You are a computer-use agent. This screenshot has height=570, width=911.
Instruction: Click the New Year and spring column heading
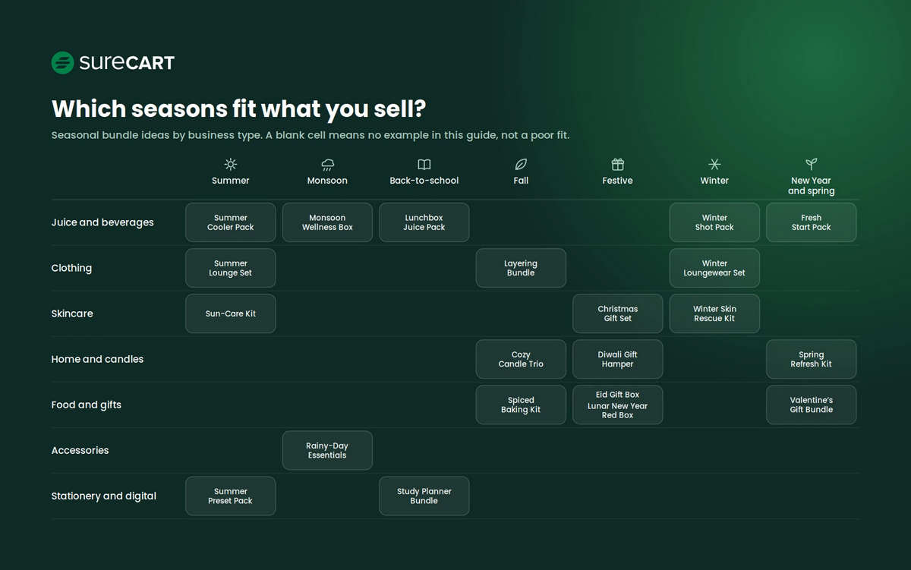(x=811, y=186)
